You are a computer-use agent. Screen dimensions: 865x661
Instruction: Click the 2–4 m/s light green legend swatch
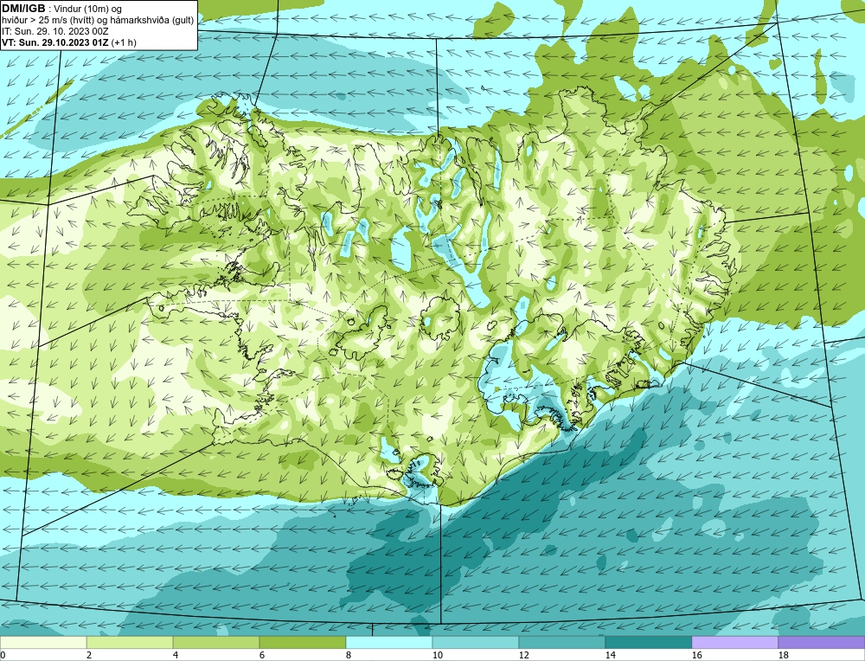click(x=130, y=642)
